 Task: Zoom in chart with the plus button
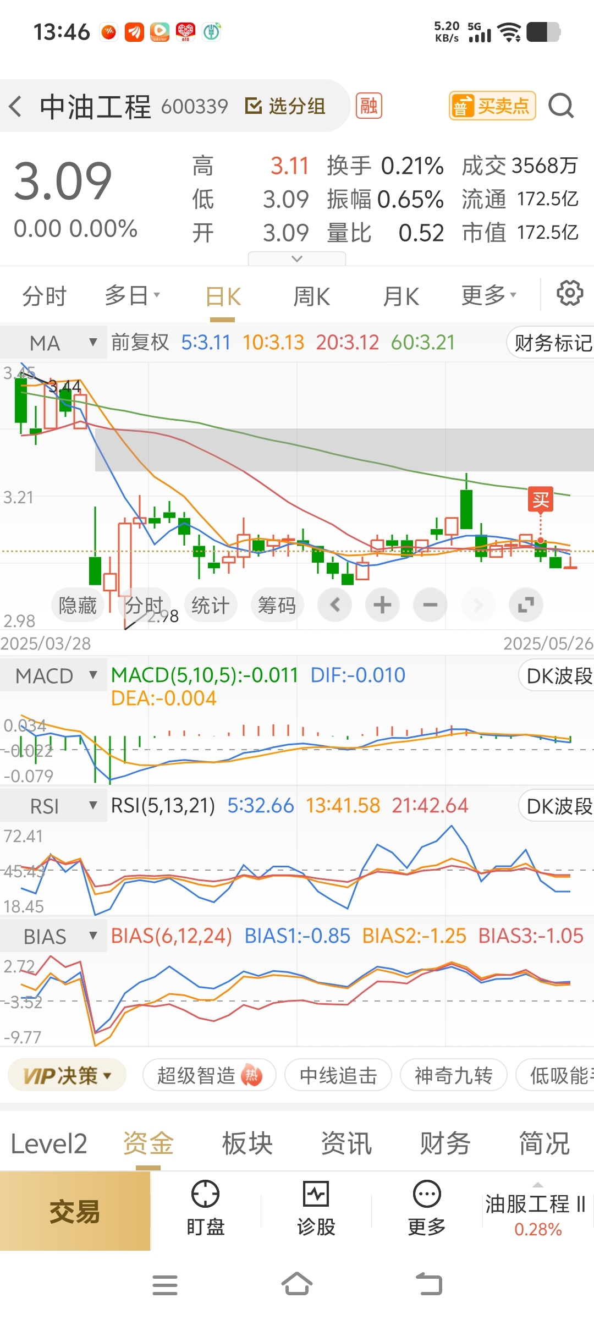pos(383,605)
